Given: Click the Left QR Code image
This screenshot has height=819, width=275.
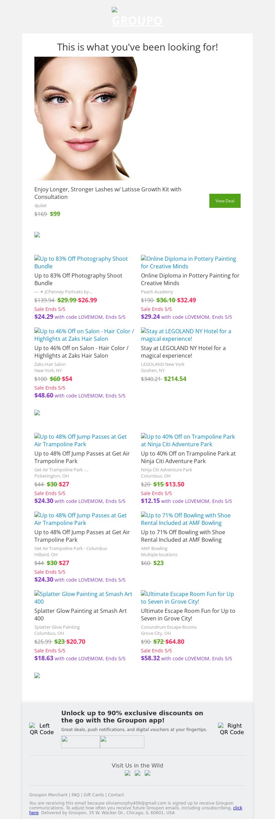Looking at the screenshot, I should click(x=42, y=729).
